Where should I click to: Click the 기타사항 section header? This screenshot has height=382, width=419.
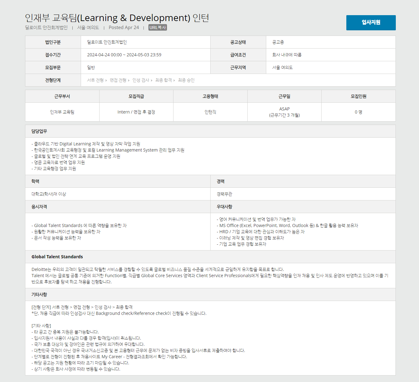click(210, 294)
